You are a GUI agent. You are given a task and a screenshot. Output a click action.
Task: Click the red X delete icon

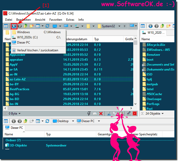tap(101, 114)
